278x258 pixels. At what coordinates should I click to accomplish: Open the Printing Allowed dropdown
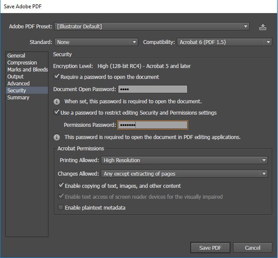[x=184, y=160]
